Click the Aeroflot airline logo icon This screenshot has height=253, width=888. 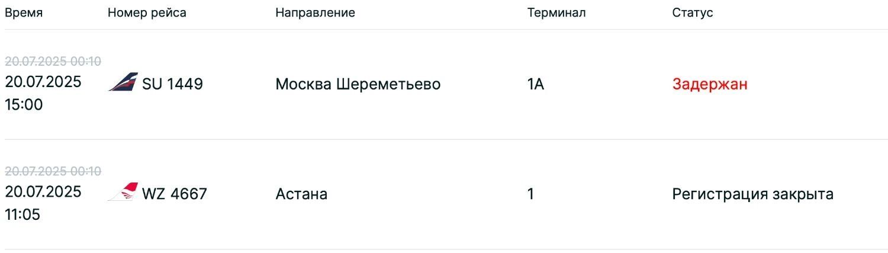(x=123, y=82)
